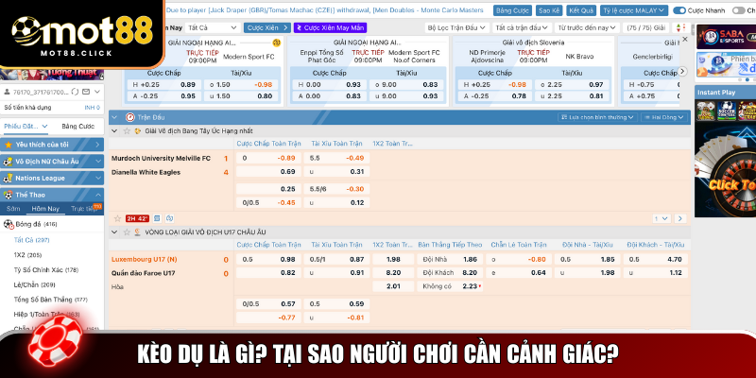
Task: Collapse the Trận Đấu section chevron
Action: (115, 117)
